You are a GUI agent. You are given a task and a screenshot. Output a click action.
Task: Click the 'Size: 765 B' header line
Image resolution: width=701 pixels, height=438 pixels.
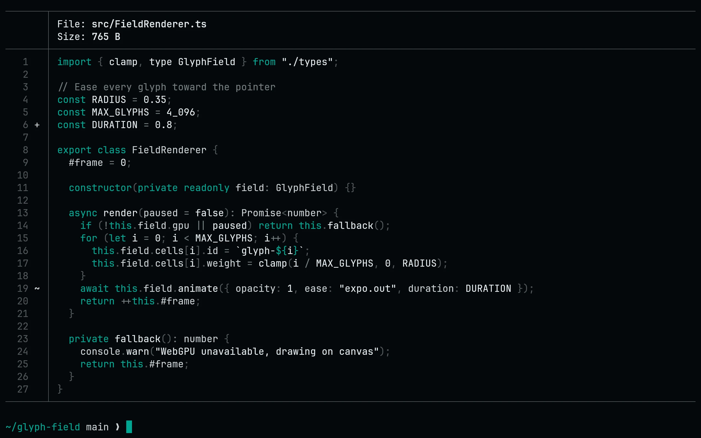[x=89, y=37]
